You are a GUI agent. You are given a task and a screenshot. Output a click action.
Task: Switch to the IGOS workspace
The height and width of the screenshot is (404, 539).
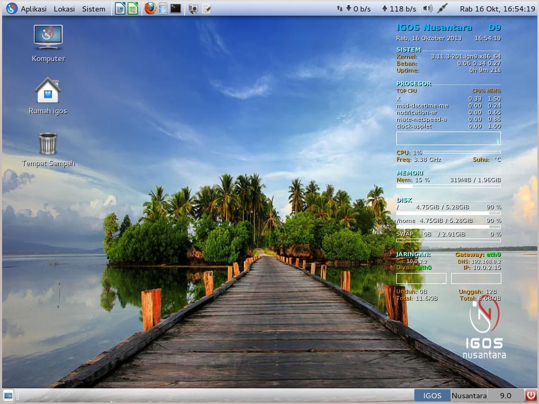tap(432, 396)
